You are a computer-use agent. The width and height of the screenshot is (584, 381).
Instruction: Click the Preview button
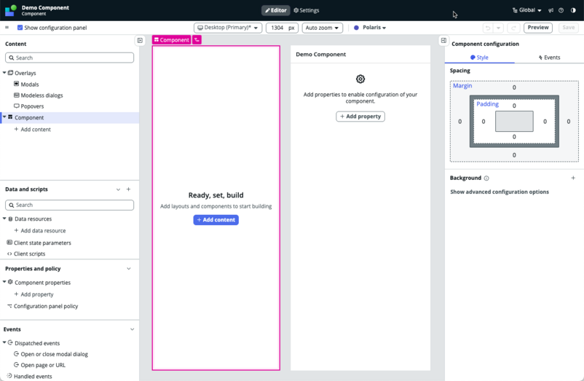coord(538,28)
